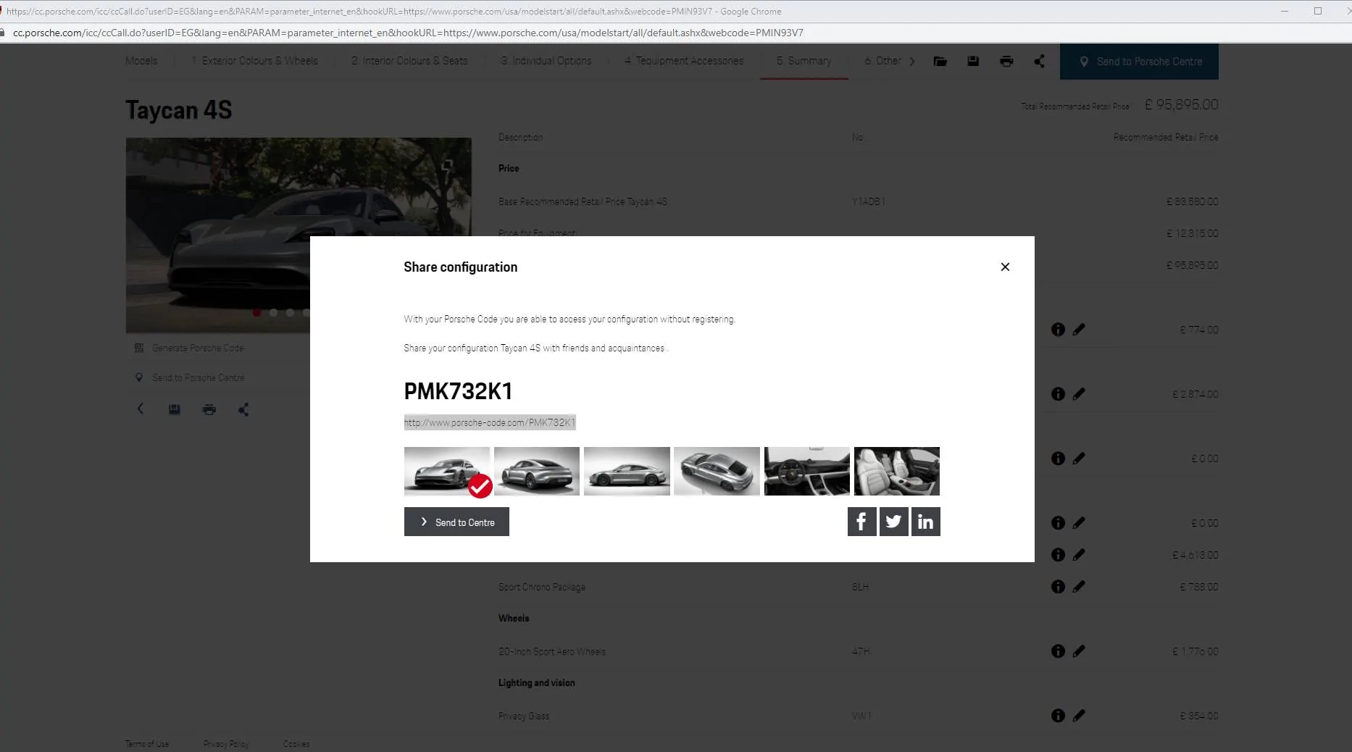This screenshot has width=1352, height=752.
Task: Open the Terms of Use footer link
Action: point(146,744)
